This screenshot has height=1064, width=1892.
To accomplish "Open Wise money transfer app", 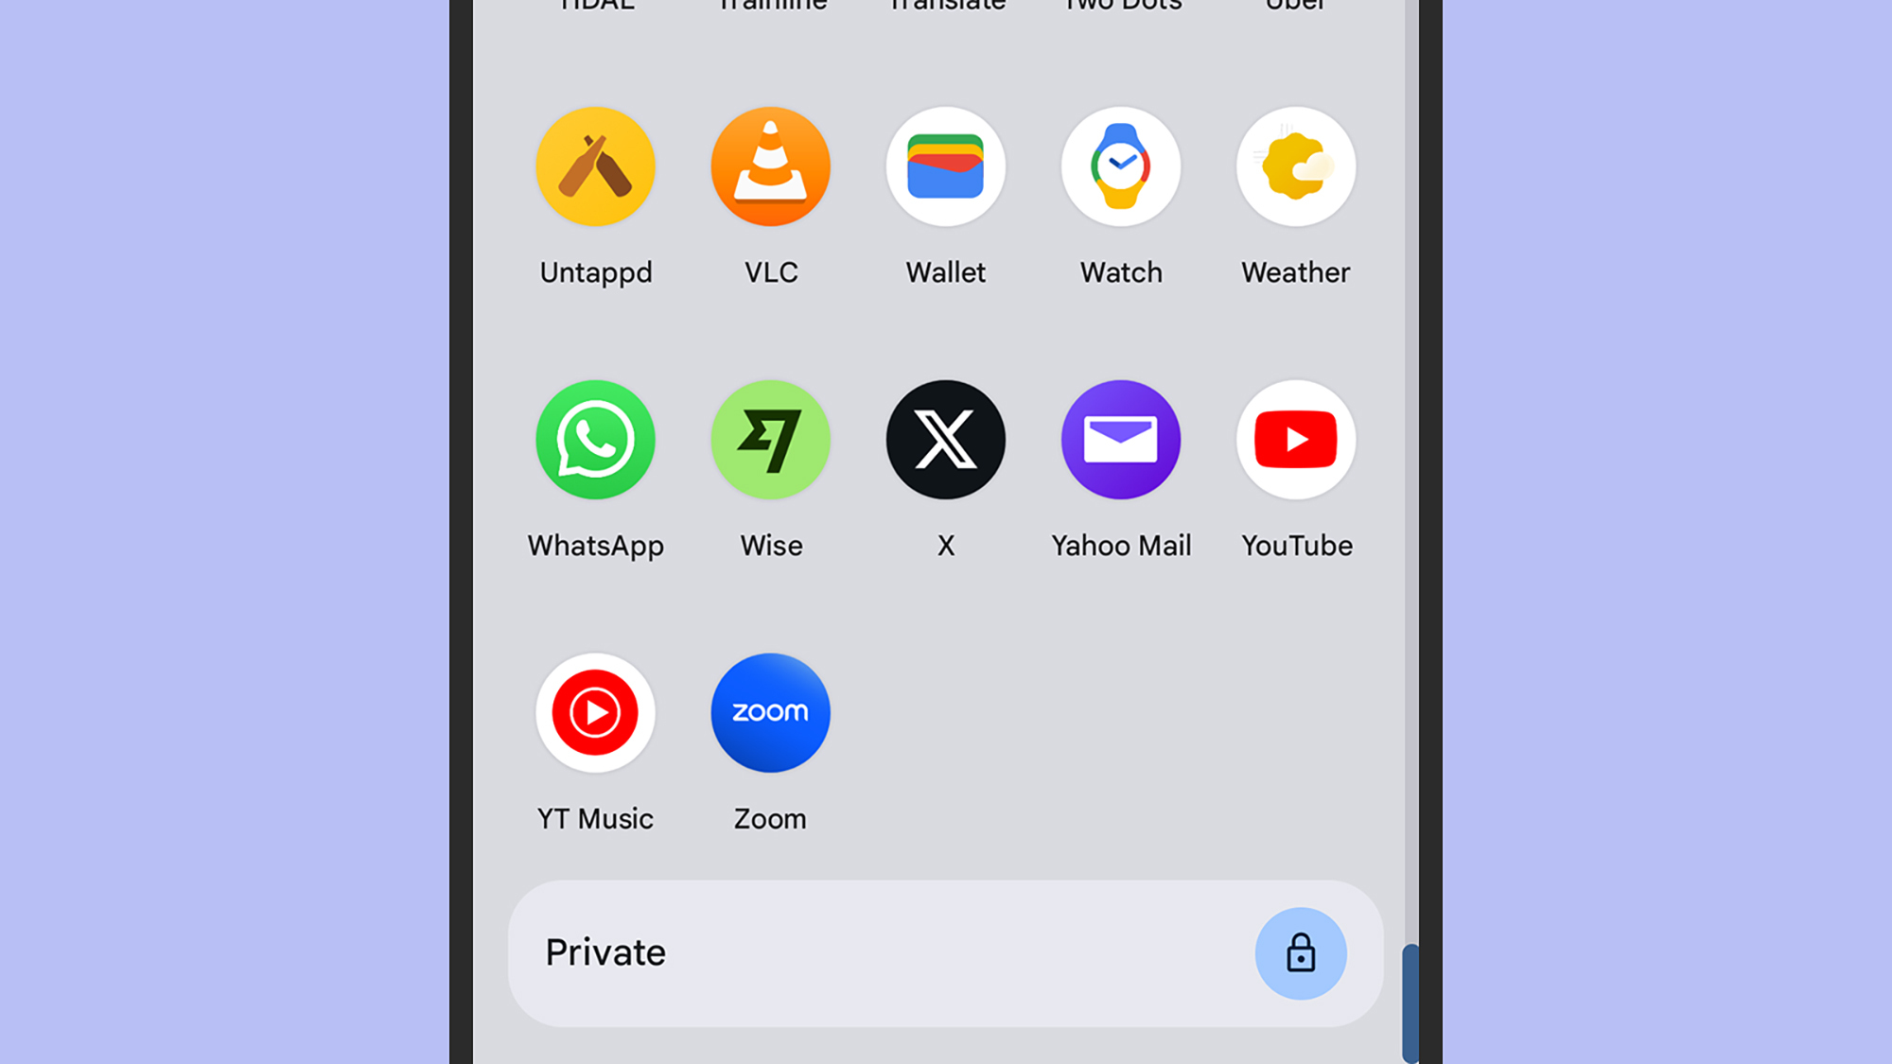I will point(771,439).
